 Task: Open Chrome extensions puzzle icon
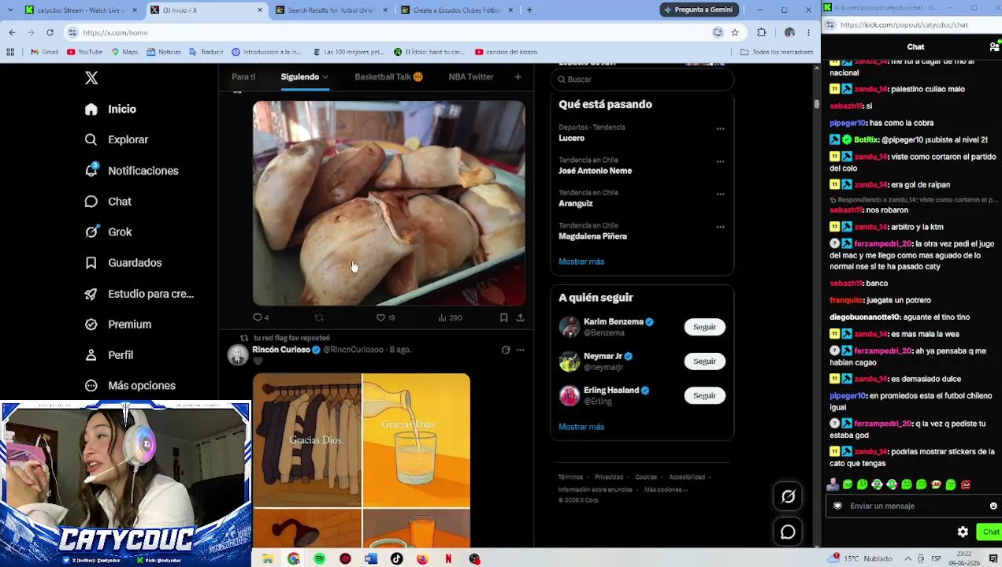click(x=762, y=32)
